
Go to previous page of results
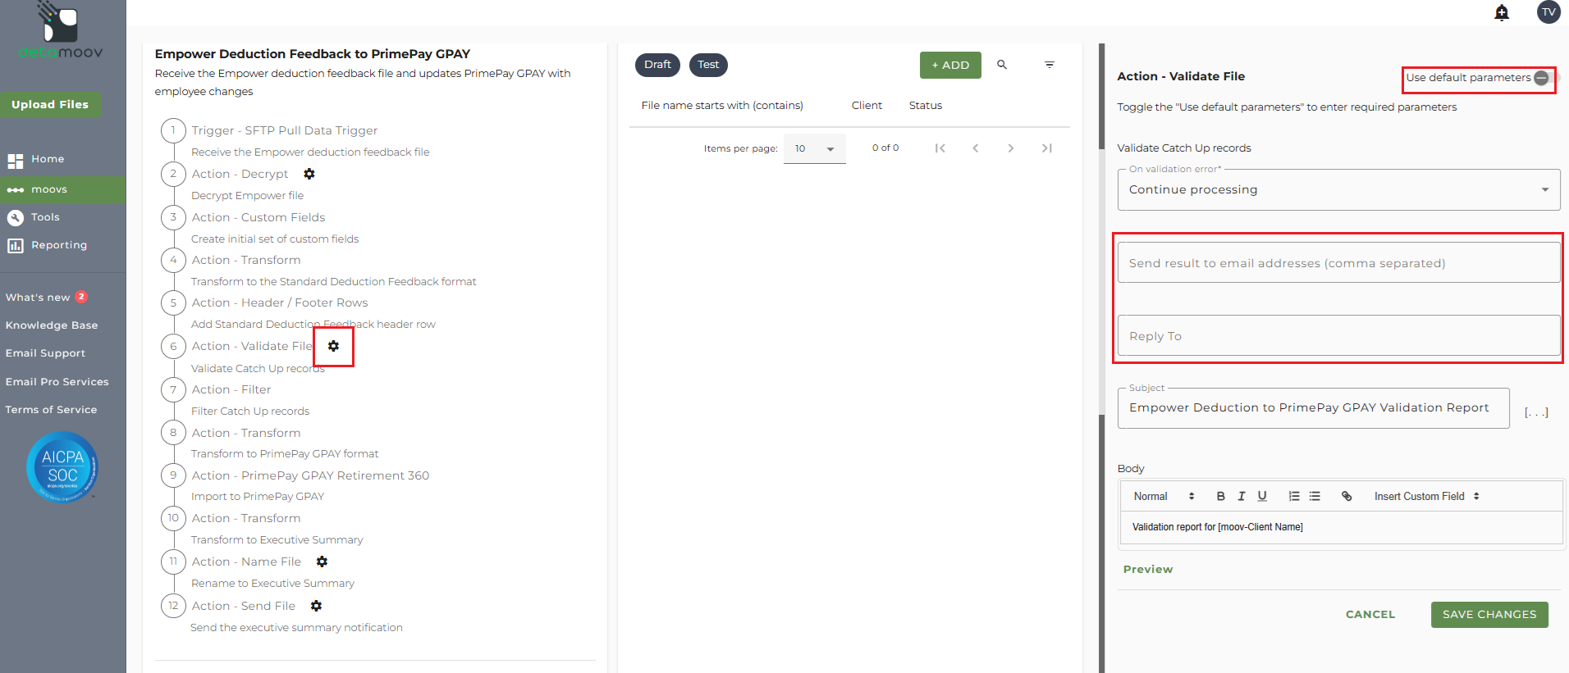click(976, 148)
